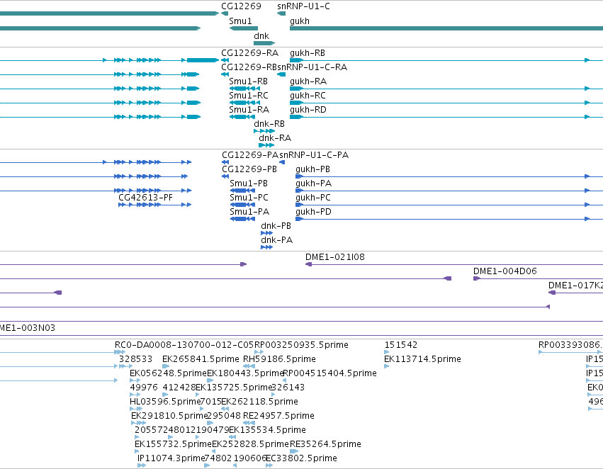Image resolution: width=603 pixels, height=469 pixels.
Task: Select BAC clone DME1-004D06 label
Action: click(x=505, y=271)
